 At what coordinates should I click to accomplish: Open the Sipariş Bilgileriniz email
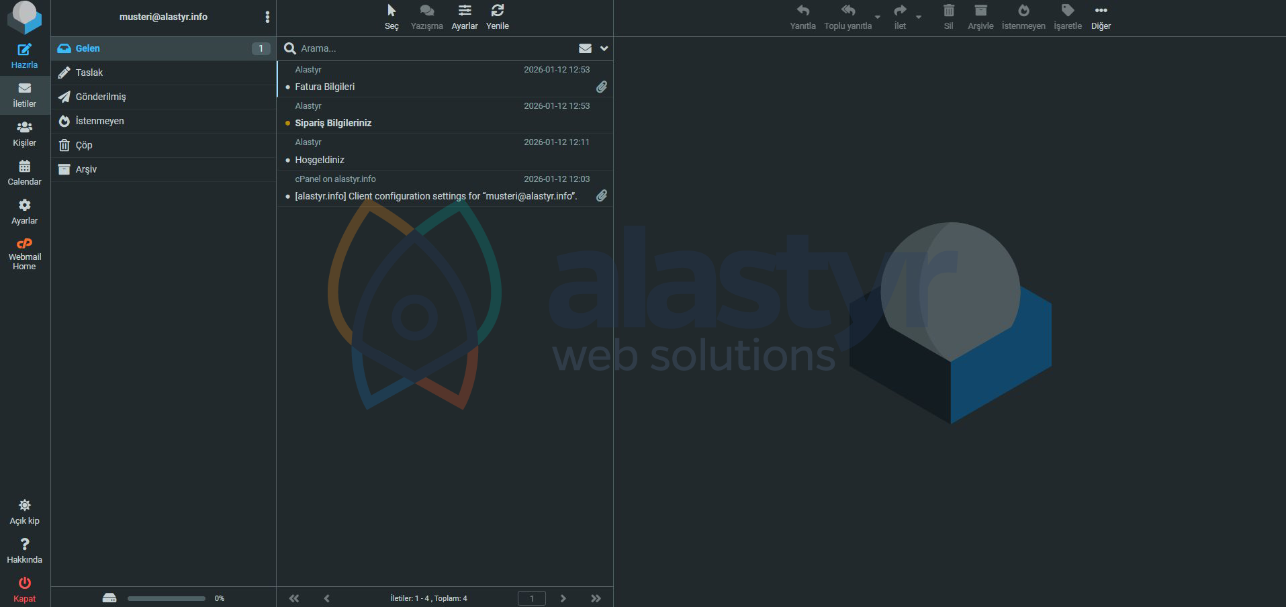[x=333, y=123]
